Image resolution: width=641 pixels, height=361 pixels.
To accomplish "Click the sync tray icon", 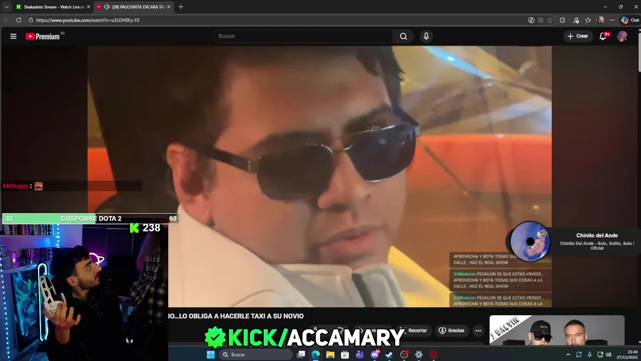I will pos(579,354).
